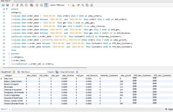
Task: Sort by the mtd_orders column header
Action: coord(44,75)
